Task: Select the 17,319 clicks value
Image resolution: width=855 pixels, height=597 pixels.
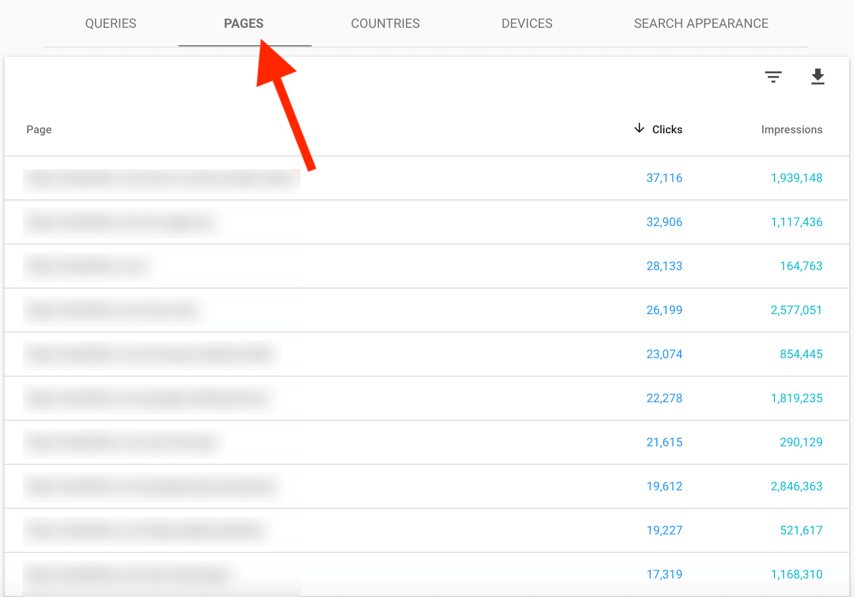Action: click(664, 574)
